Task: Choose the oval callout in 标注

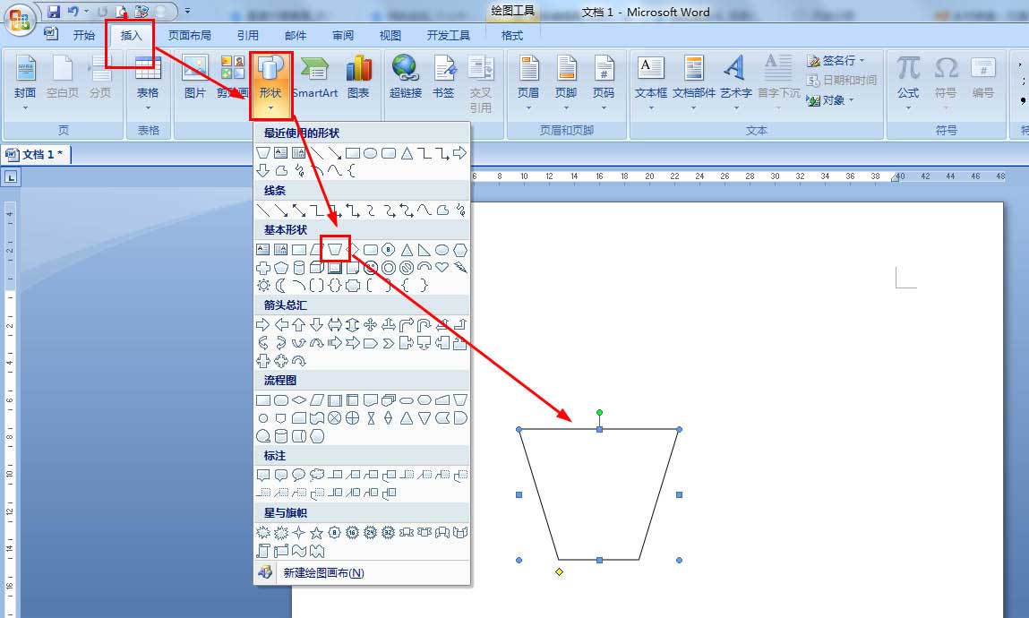Action: point(298,475)
